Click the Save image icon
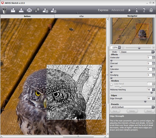 pyautogui.click(x=21, y=10)
